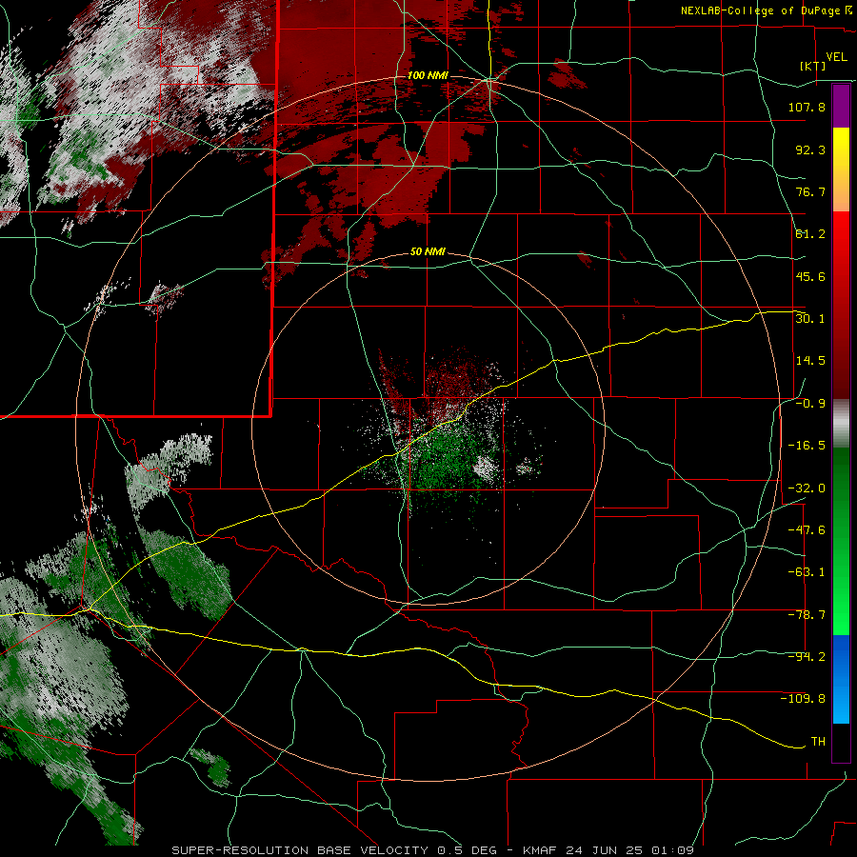Screen dimensions: 857x857
Task: Click the -78.7 velocity value
Action: tap(807, 615)
